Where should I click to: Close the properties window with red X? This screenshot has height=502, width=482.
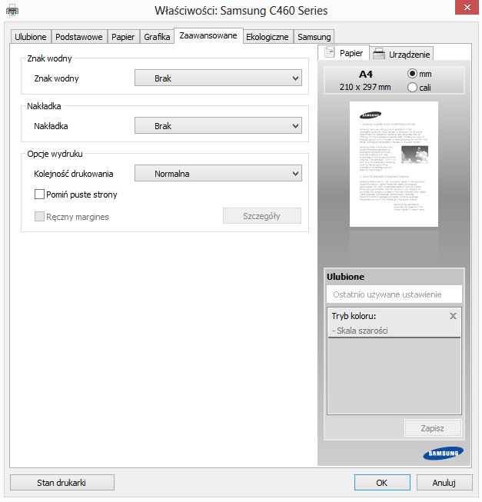(467, 7)
